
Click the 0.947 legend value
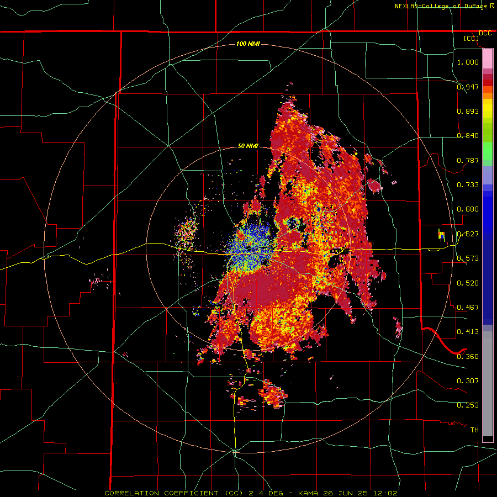pos(468,87)
